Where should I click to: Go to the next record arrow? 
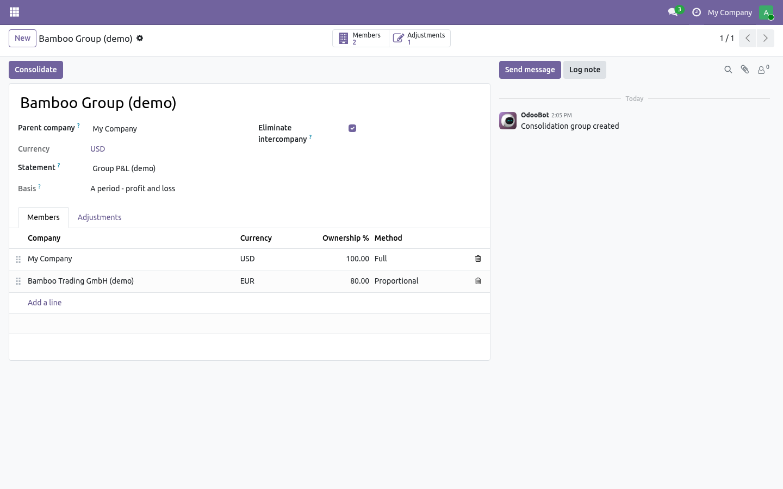click(765, 38)
